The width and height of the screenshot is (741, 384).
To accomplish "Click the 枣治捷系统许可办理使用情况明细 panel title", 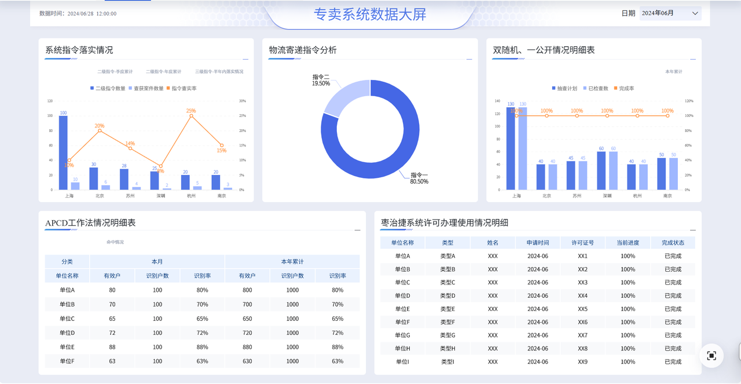I will pyautogui.click(x=445, y=222).
